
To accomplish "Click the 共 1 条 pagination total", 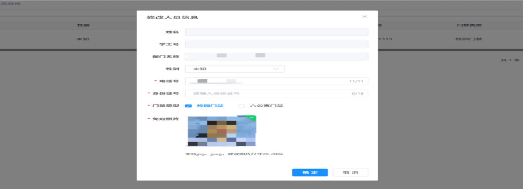I will pos(509,60).
